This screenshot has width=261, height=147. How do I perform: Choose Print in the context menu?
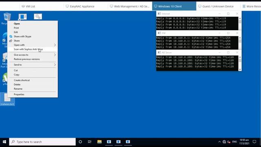tap(33, 28)
